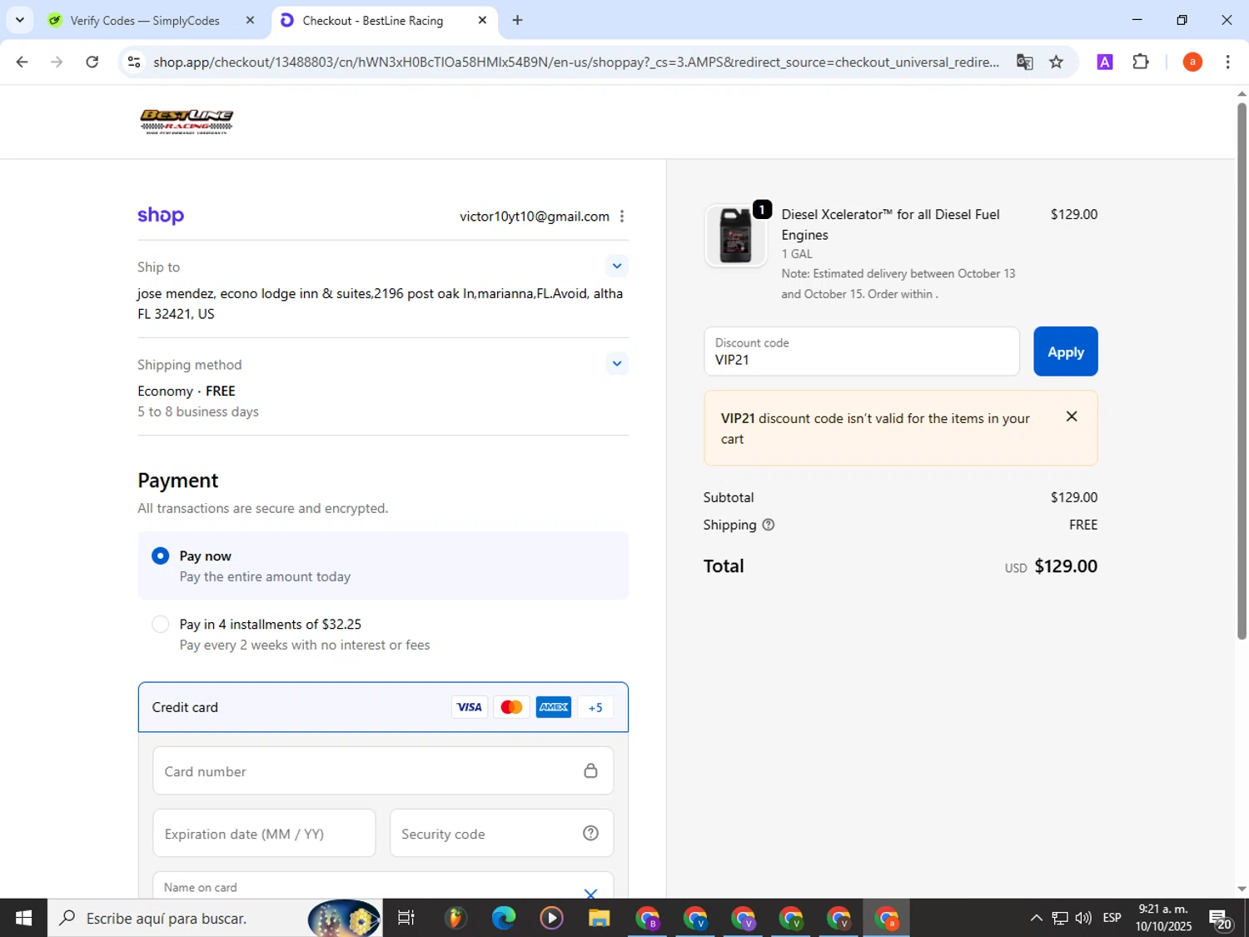Viewport: 1249px width, 937px height.
Task: Click the browser back arrow
Action: [22, 62]
